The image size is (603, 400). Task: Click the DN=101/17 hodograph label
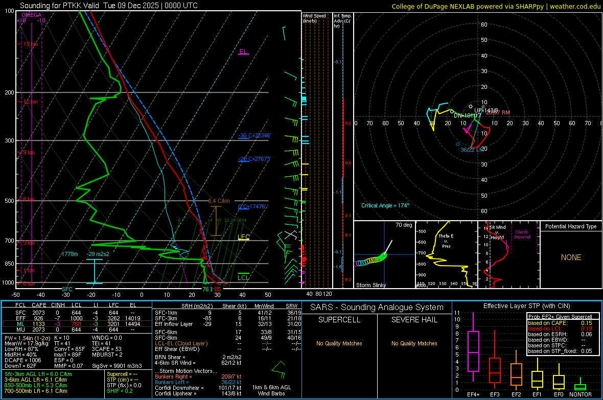467,115
